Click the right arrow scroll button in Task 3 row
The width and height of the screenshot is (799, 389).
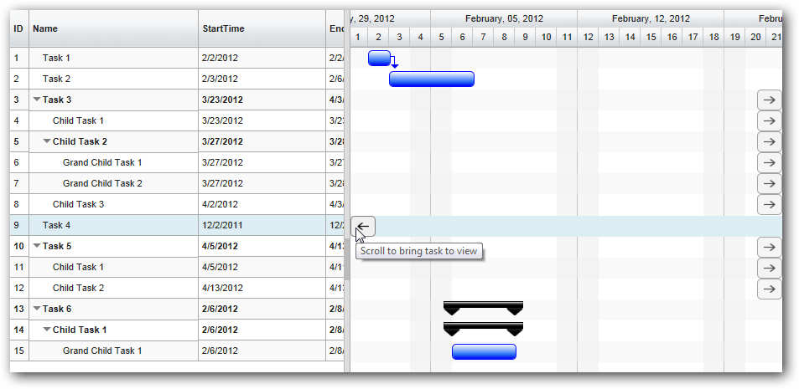pos(769,100)
